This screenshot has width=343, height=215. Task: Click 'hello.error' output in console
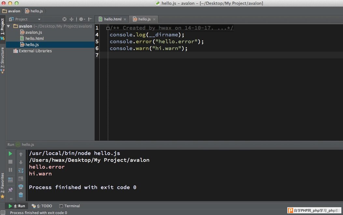47,167
